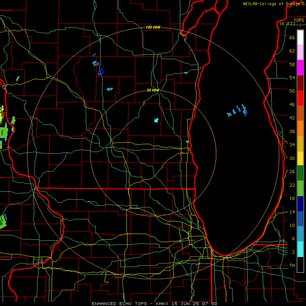Image resolution: width=306 pixels, height=306 pixels.
Task: Click the 50 NMI range ring label
Action: pyautogui.click(x=153, y=90)
